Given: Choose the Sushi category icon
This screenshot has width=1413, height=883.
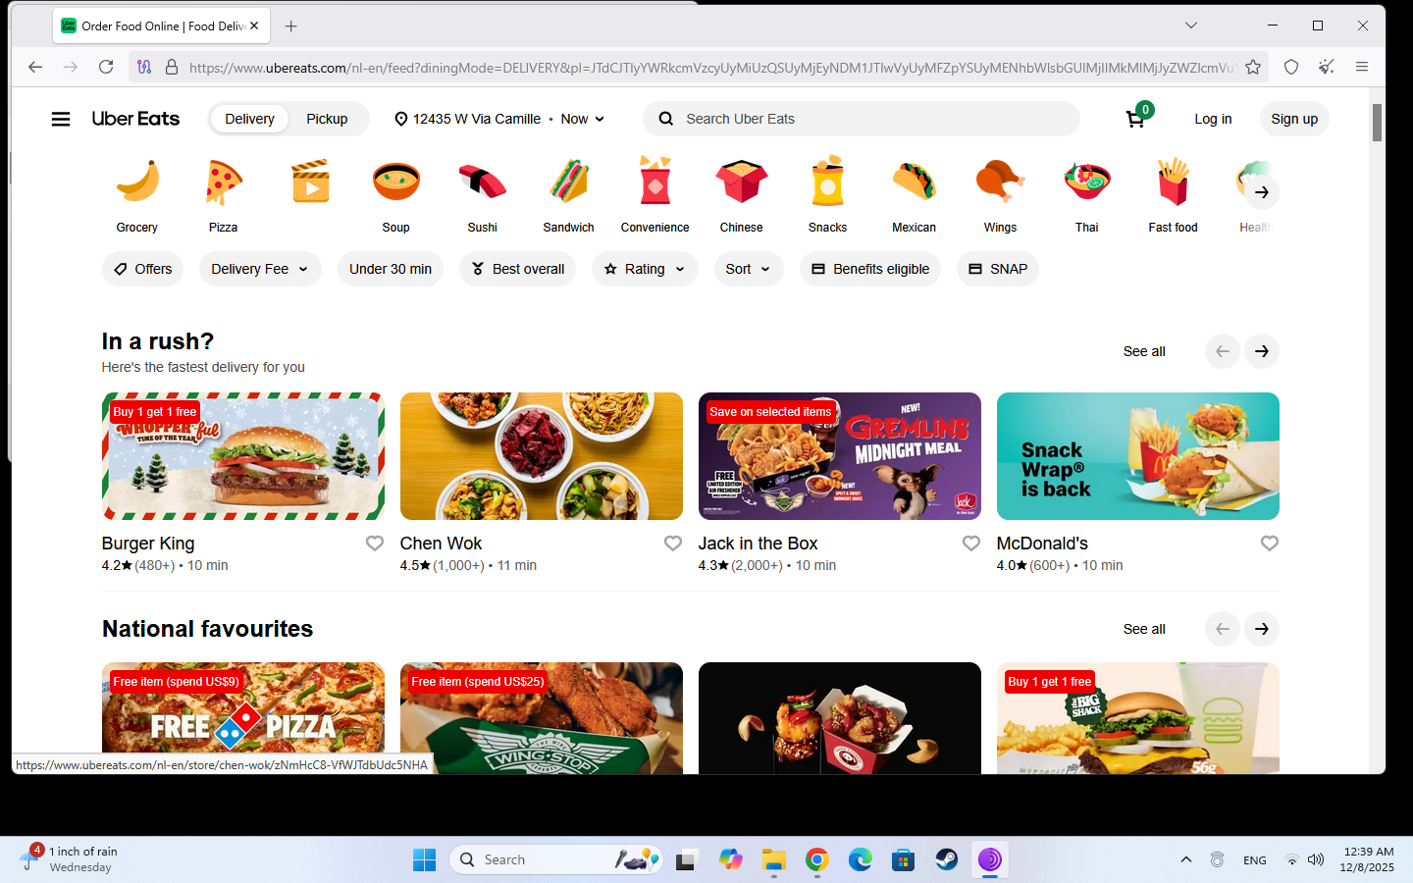Looking at the screenshot, I should (x=482, y=183).
